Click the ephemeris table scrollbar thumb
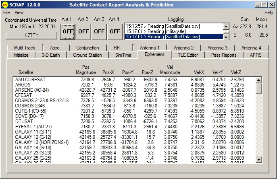Viewport: 277px width, 179px height. (258, 88)
